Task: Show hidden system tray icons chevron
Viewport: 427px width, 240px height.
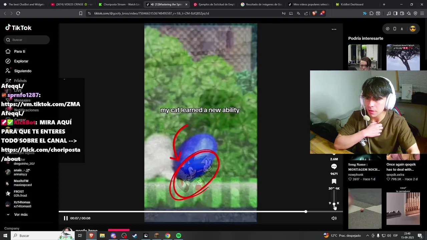Action: 367,236
